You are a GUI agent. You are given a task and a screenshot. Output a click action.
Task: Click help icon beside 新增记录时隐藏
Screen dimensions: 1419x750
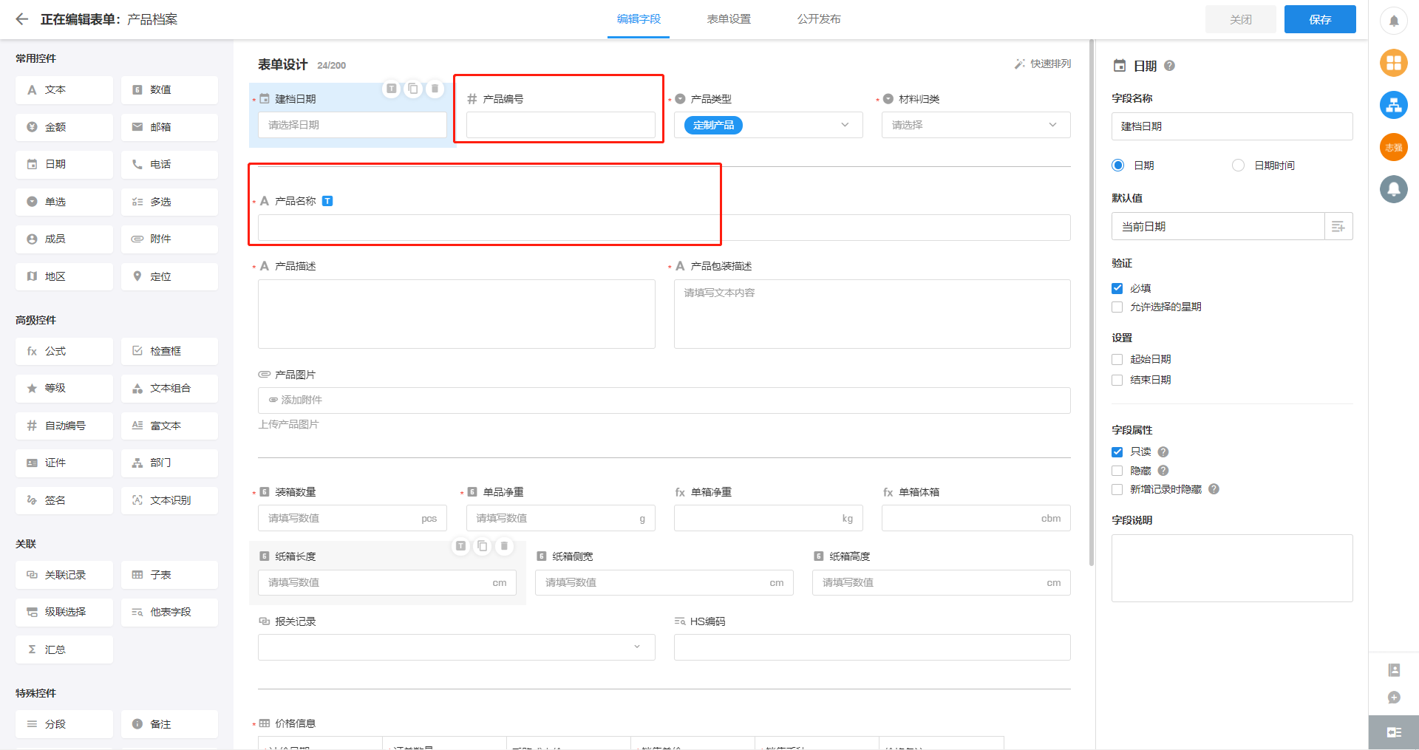point(1214,489)
